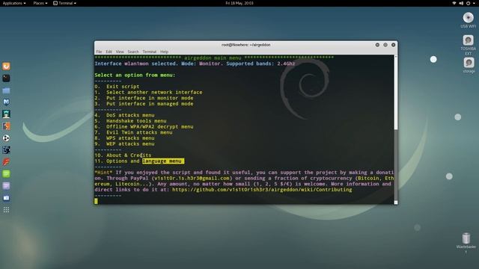Click the '9. WEP attacks menu' line
This screenshot has width=479, height=269.
coord(124,144)
